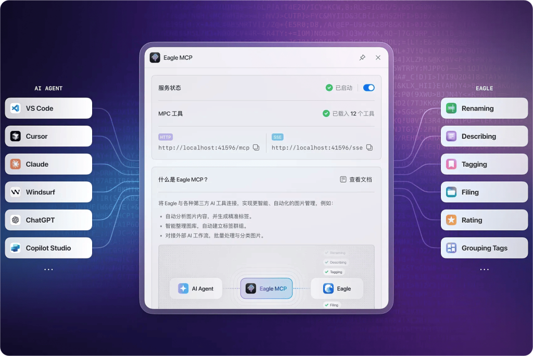Viewport: 533px width, 356px height.
Task: Click the Eagle MCP node in diagram
Action: coord(266,288)
